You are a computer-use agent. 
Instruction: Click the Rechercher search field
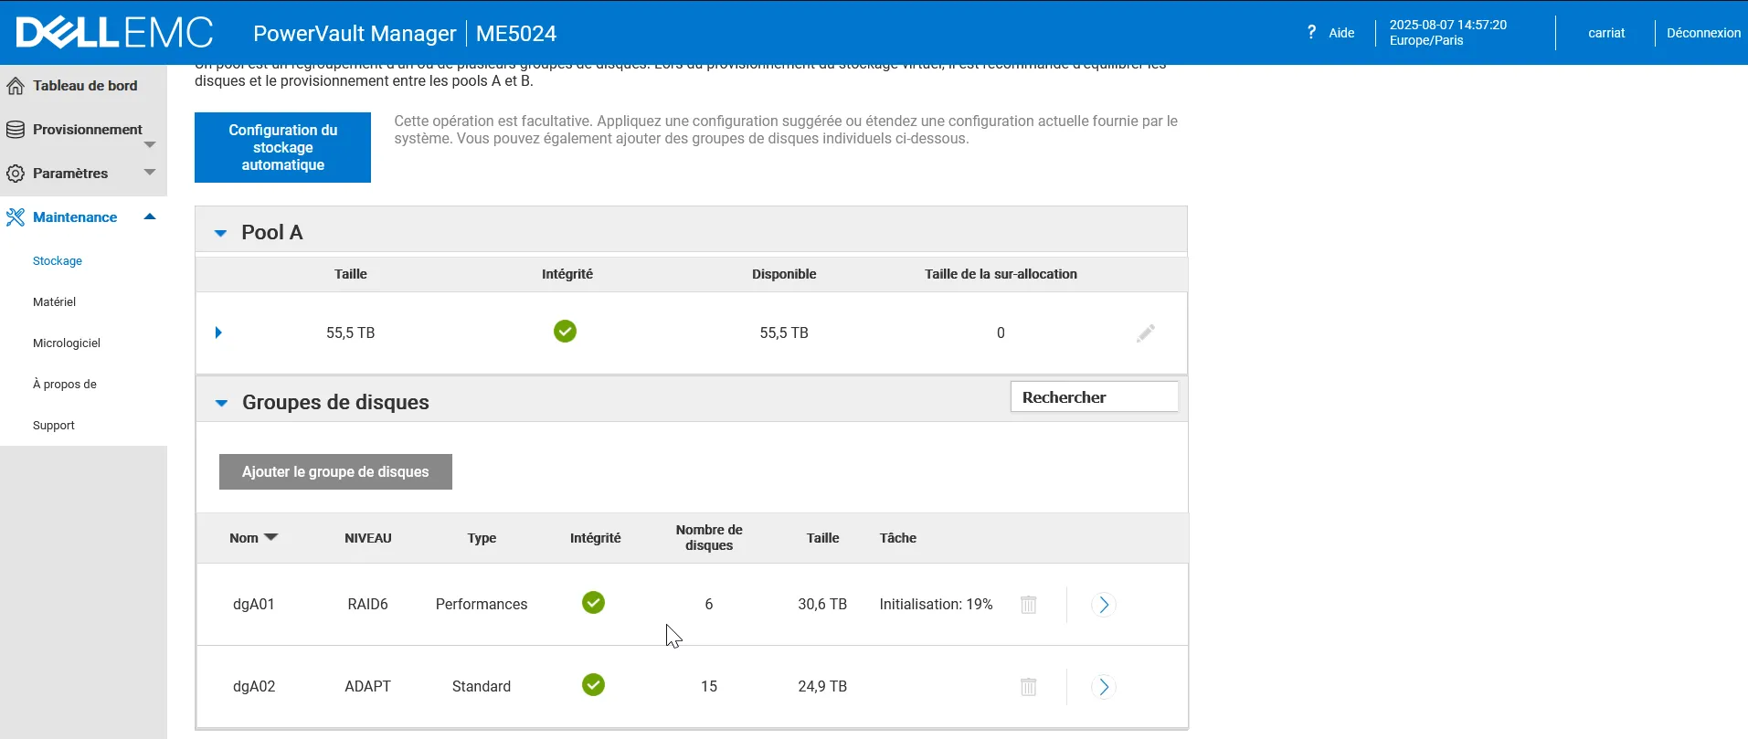tap(1094, 397)
